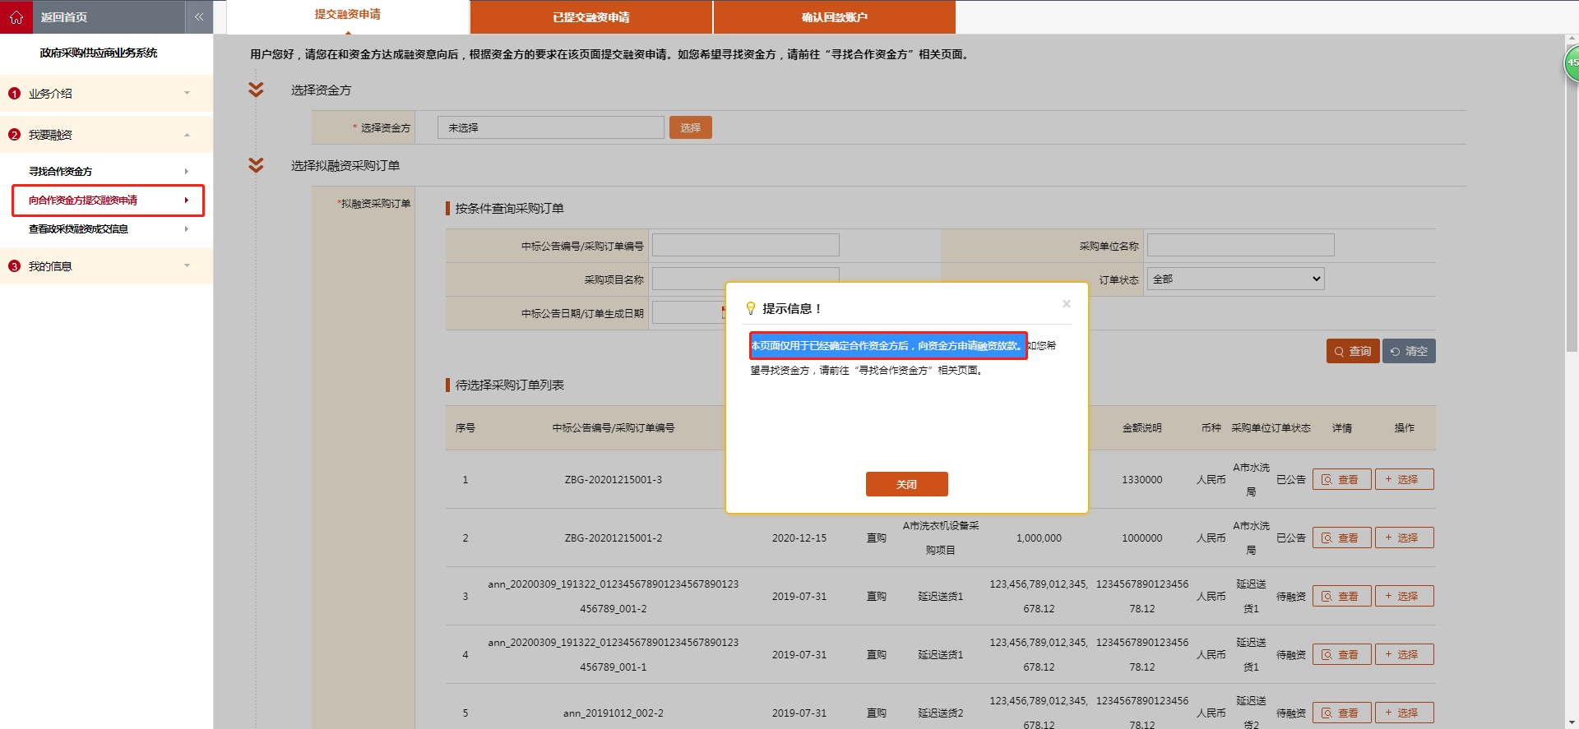1579x729 pixels.
Task: Click 选择 in row 3
Action: [1405, 596]
